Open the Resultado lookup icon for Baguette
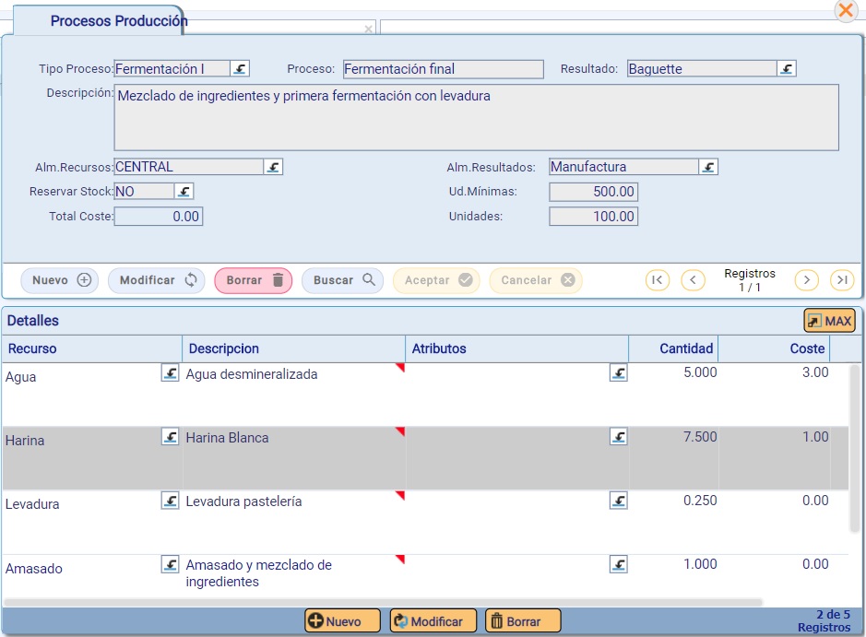 point(787,69)
